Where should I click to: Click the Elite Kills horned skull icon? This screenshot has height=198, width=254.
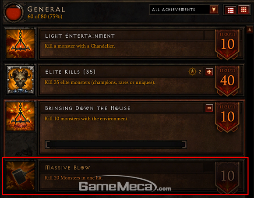[x=21, y=80]
